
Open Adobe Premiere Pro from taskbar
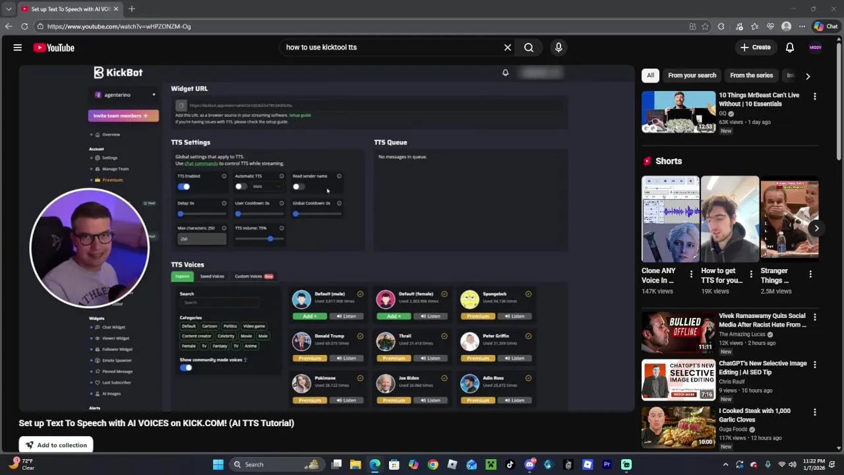[x=607, y=464]
